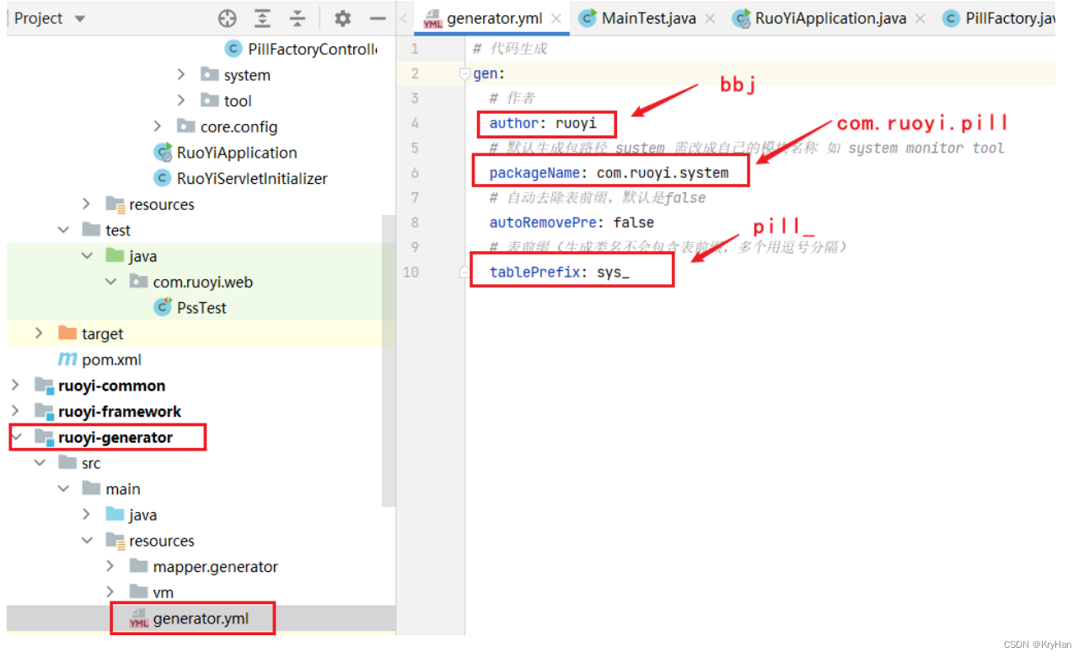Click the autoRemovePre: false line
Viewport: 1084px width, 658px height.
pyautogui.click(x=572, y=223)
